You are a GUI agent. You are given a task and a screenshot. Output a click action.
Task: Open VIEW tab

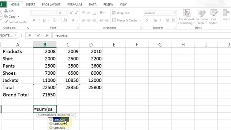coord(123,4)
